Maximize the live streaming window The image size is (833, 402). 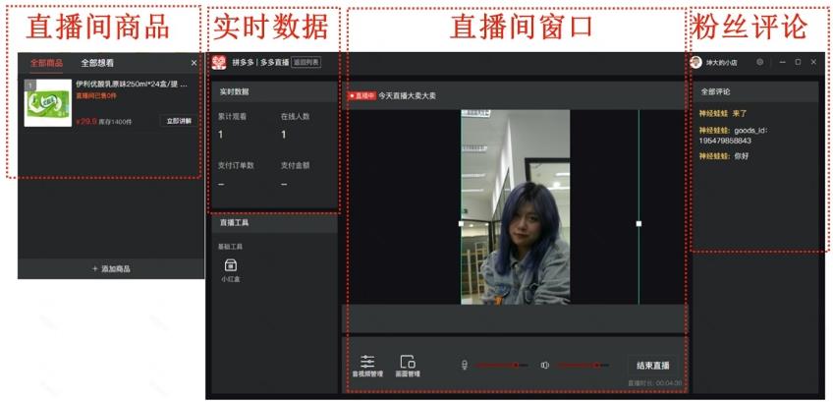pyautogui.click(x=798, y=62)
